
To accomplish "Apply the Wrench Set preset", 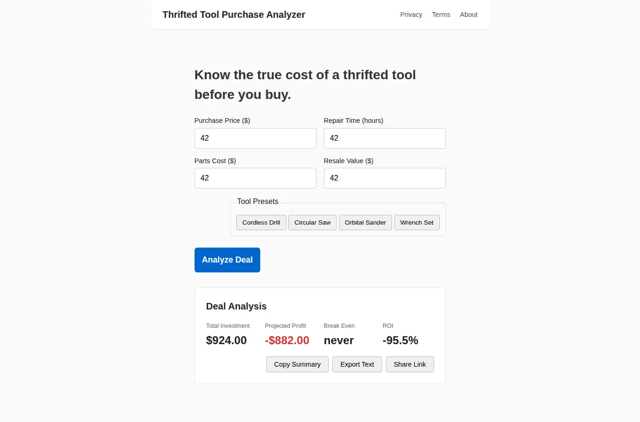I will click(x=417, y=223).
